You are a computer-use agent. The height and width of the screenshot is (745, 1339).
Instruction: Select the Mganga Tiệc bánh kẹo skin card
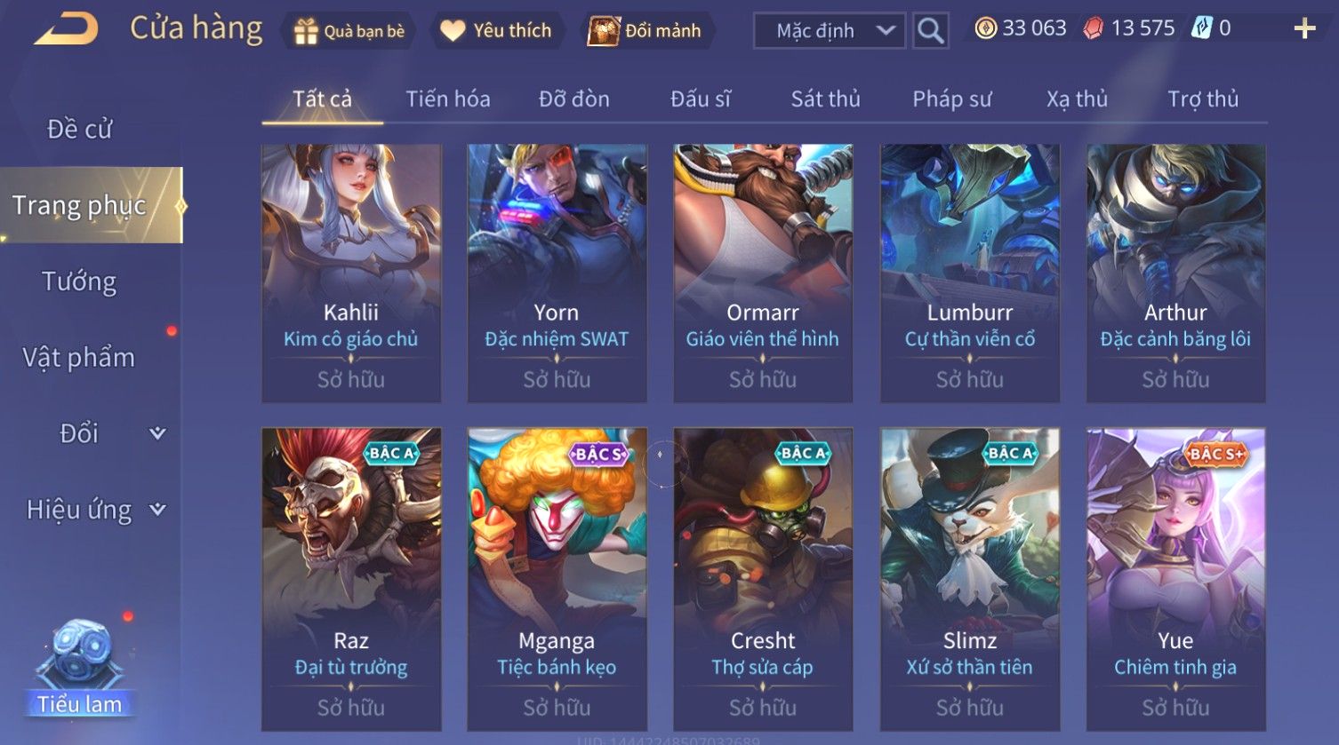pyautogui.click(x=557, y=580)
